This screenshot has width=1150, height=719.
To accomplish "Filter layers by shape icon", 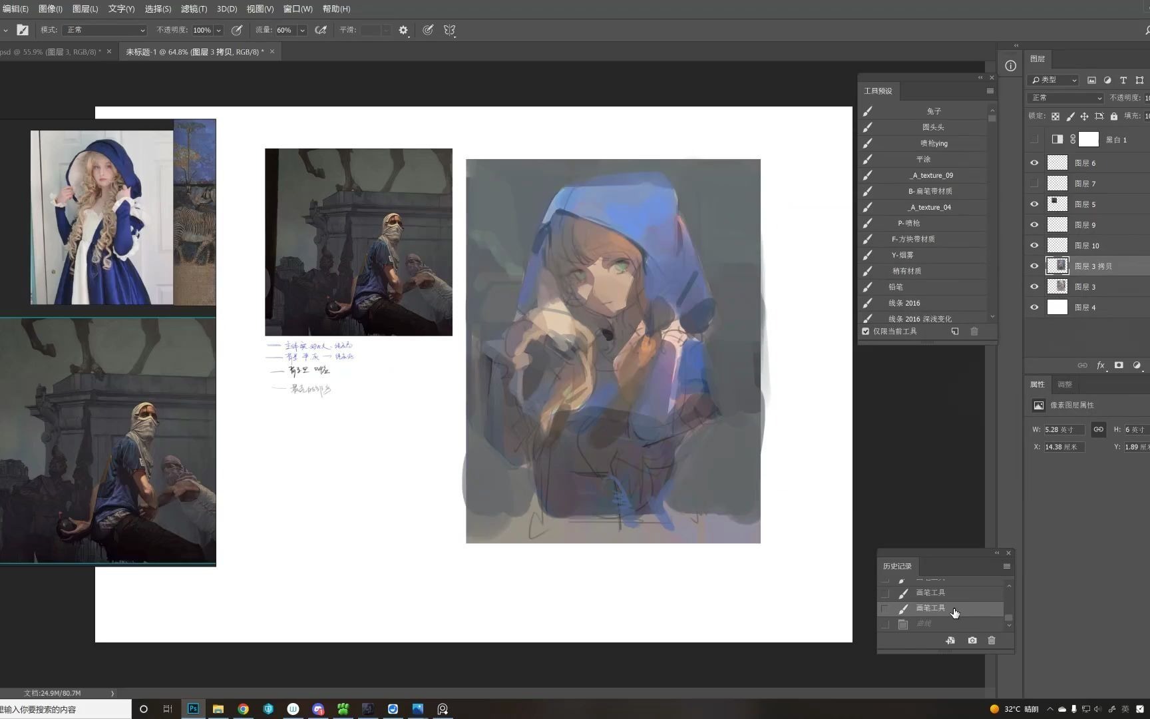I will (1139, 80).
